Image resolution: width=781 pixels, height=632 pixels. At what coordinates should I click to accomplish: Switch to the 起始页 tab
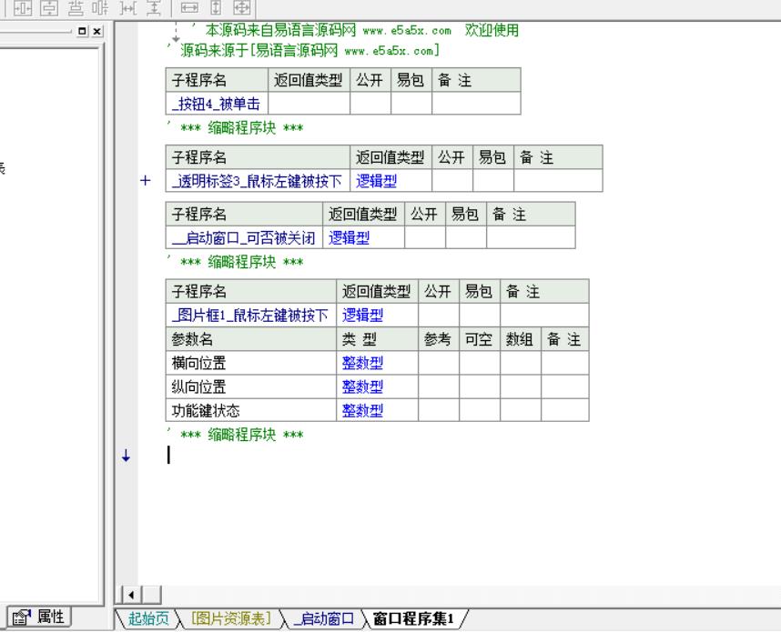(x=148, y=618)
